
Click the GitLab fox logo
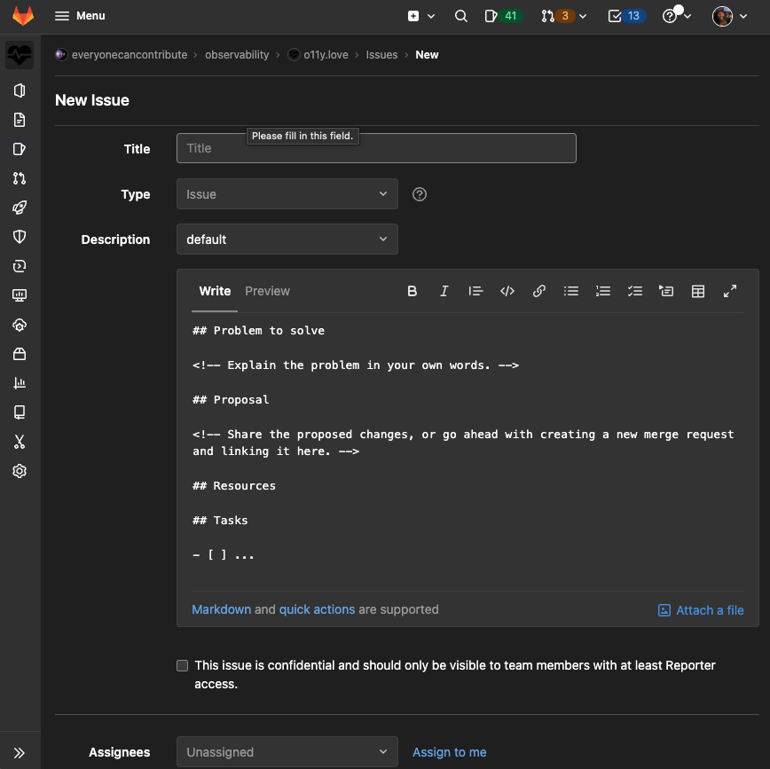click(x=22, y=16)
